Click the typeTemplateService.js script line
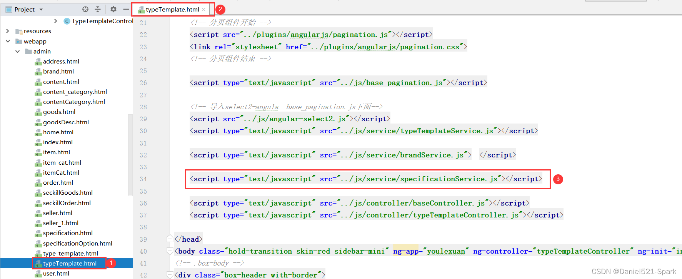The image size is (682, 279). [x=364, y=131]
